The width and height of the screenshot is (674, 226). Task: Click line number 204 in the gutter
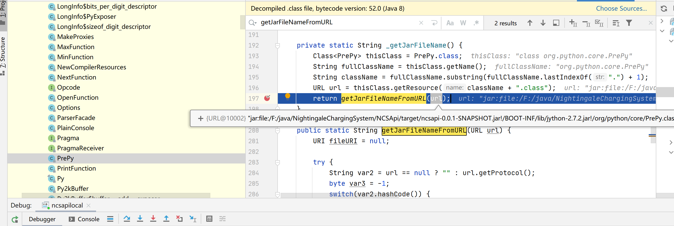tap(253, 173)
